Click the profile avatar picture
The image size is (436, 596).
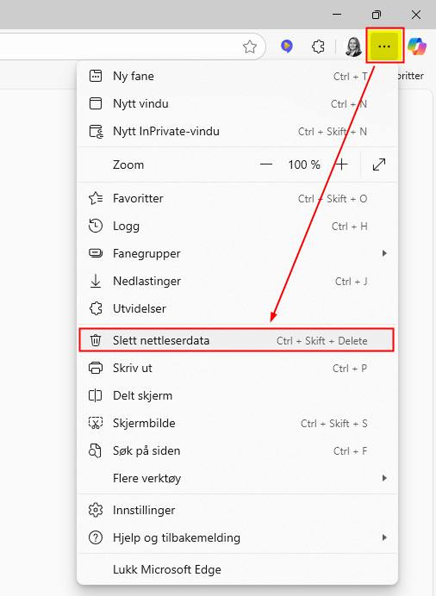[353, 47]
